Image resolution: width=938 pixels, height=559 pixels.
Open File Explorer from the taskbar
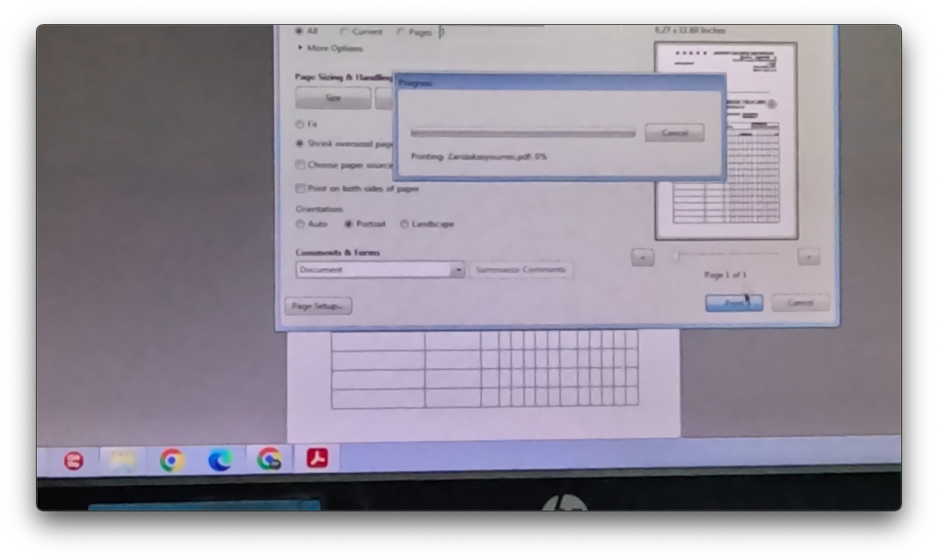click(x=123, y=461)
